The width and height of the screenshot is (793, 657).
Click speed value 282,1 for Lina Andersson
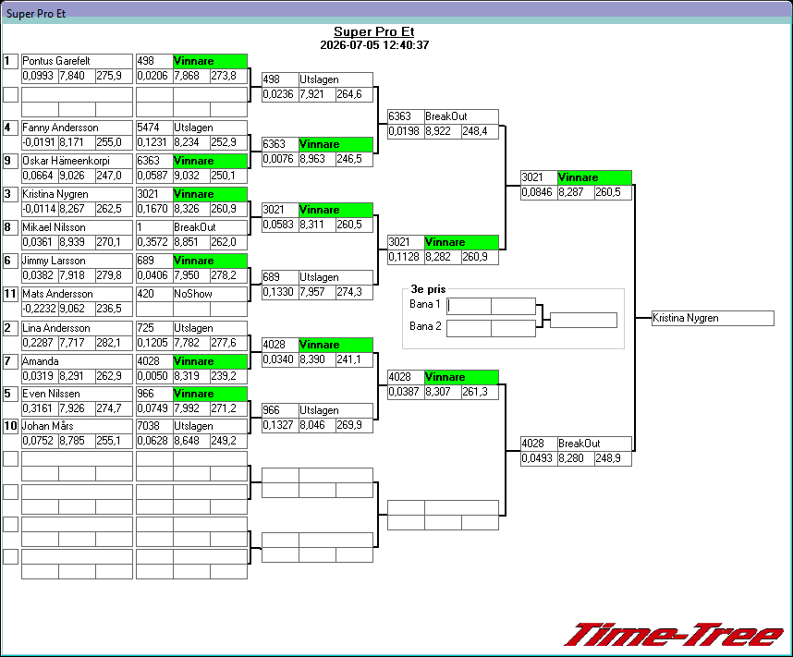114,343
